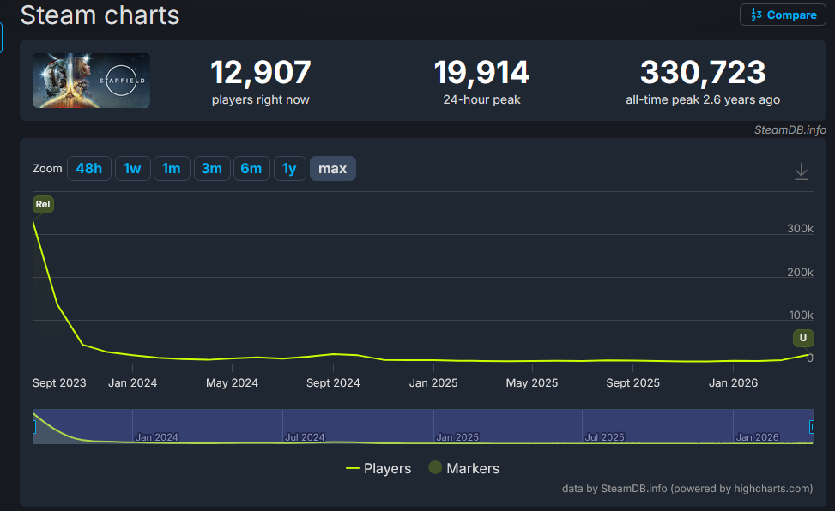Click the all-time peak 2.6 years ago text
The height and width of the screenshot is (511, 835).
[703, 99]
